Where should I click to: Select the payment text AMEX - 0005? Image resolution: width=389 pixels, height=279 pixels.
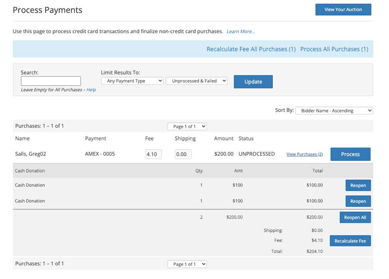point(100,154)
